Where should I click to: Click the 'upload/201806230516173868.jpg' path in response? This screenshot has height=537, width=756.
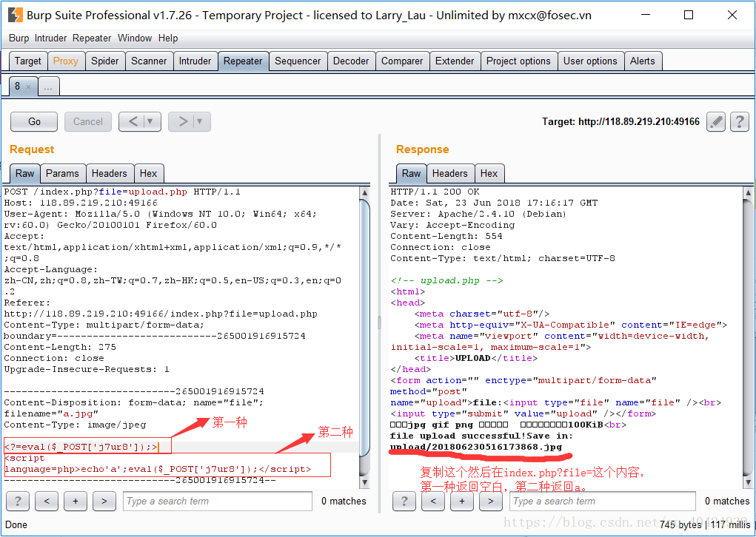click(476, 447)
